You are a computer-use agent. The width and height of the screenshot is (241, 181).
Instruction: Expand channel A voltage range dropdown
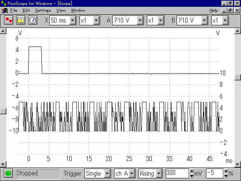140,20
